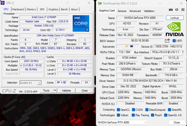
Task: Click the Device ID field 10DE 2704 - 1462 5112
Action: (169, 46)
